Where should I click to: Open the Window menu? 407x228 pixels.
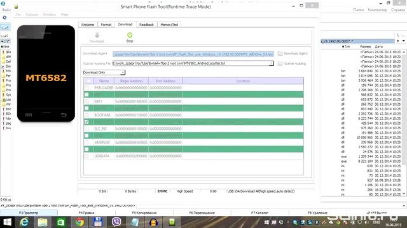[50, 15]
